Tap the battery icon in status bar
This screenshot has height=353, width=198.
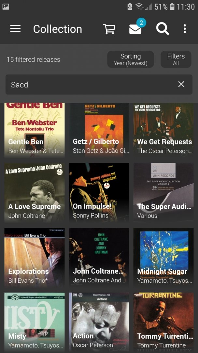[172, 7]
